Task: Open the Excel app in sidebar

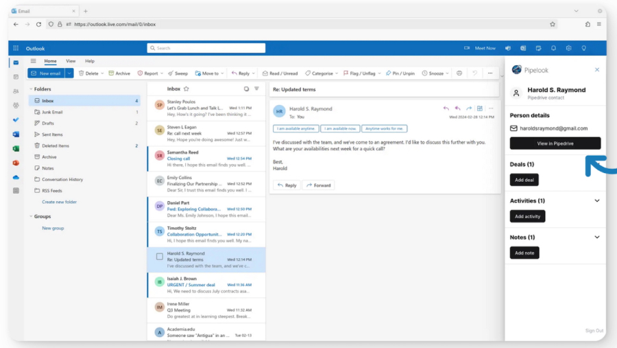Action: [16, 148]
